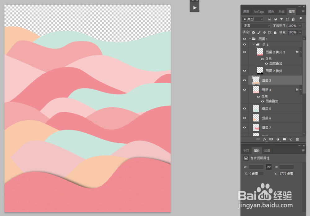Add a layer mask
Viewport: 310px width, 216px height.
pos(271,139)
